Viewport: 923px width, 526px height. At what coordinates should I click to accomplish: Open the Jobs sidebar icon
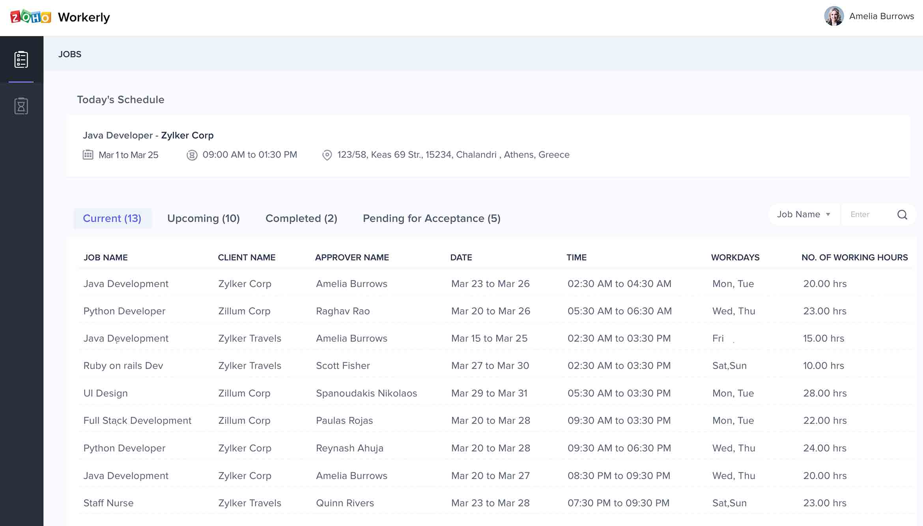(21, 60)
